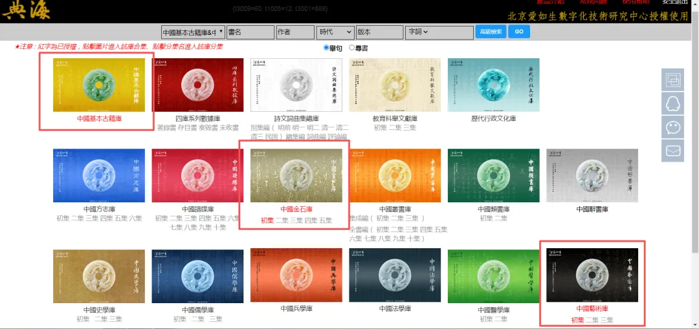Screen dimensions: 699x329
Task: Select the 舉句 radio button
Action: click(x=326, y=48)
